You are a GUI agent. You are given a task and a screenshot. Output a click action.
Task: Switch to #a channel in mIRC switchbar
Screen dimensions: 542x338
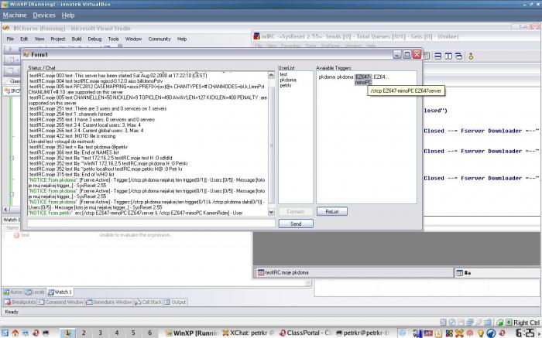[x=497, y=273]
